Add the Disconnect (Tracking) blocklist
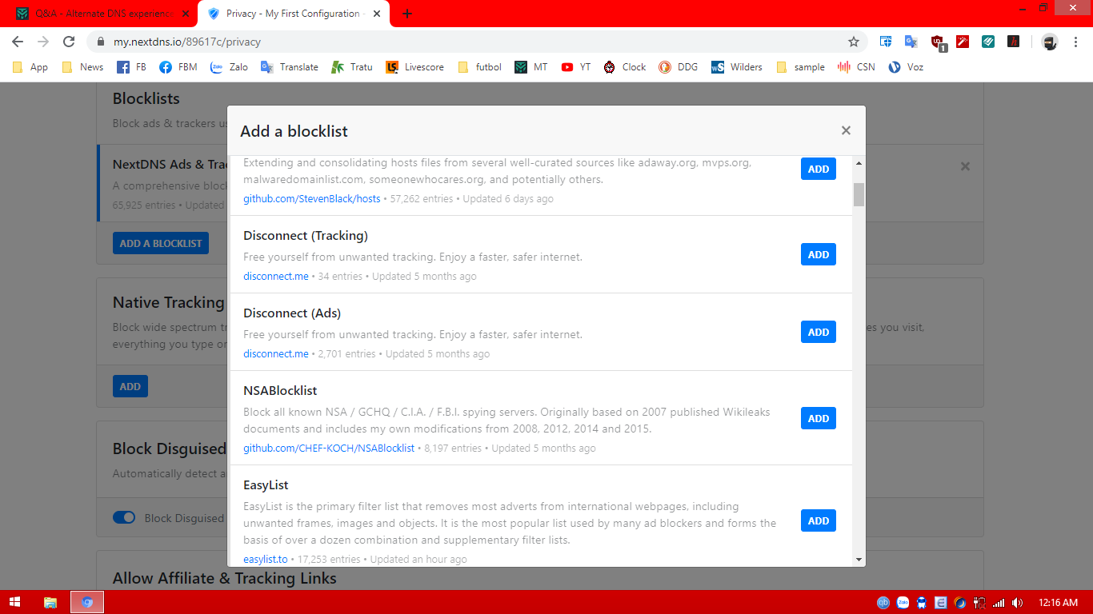Image resolution: width=1093 pixels, height=614 pixels. 818,254
